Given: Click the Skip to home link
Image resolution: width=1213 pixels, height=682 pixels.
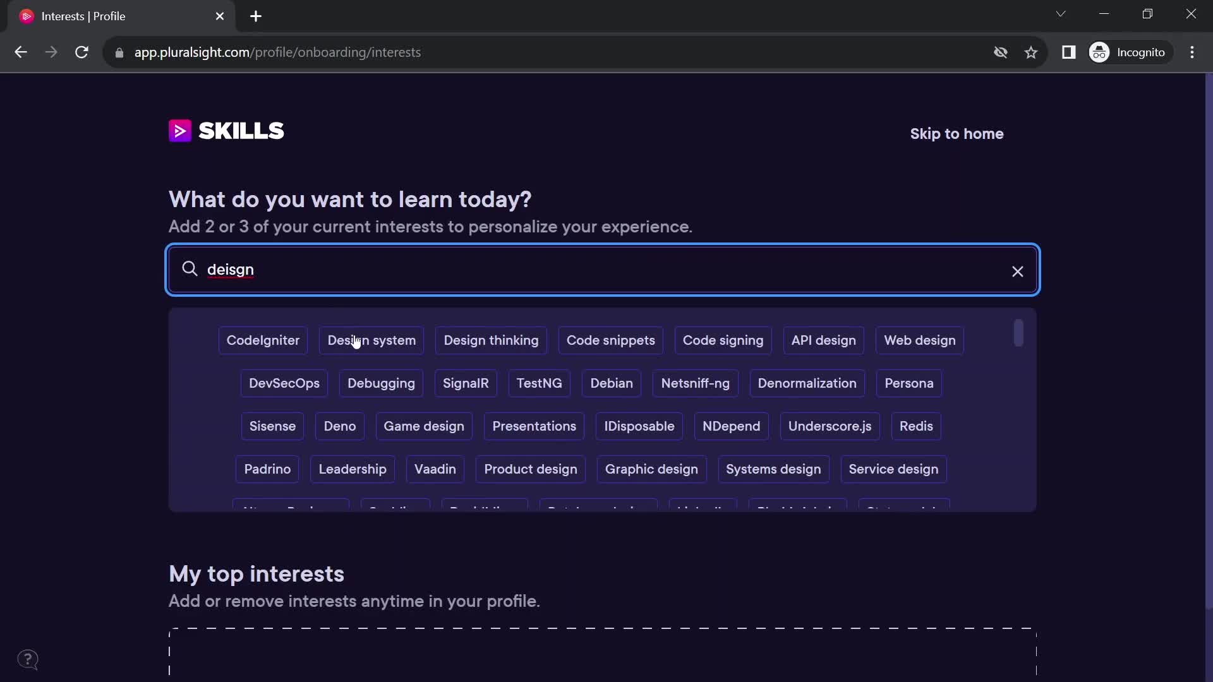Looking at the screenshot, I should click(957, 133).
